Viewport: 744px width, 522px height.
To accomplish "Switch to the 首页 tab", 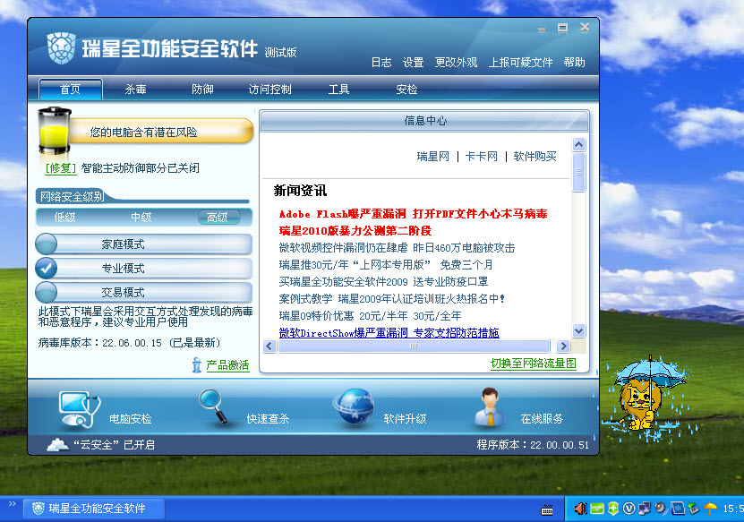I will (x=70, y=90).
